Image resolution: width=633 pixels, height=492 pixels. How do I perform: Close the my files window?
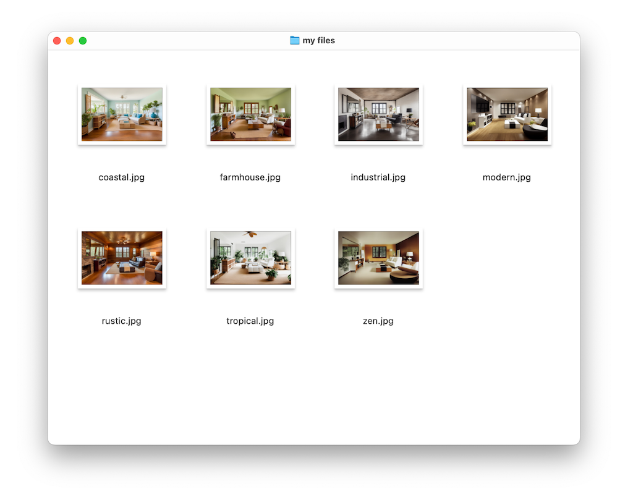tap(57, 41)
